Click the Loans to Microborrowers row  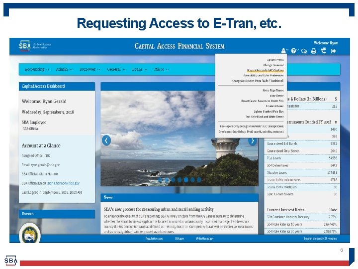click(302, 180)
